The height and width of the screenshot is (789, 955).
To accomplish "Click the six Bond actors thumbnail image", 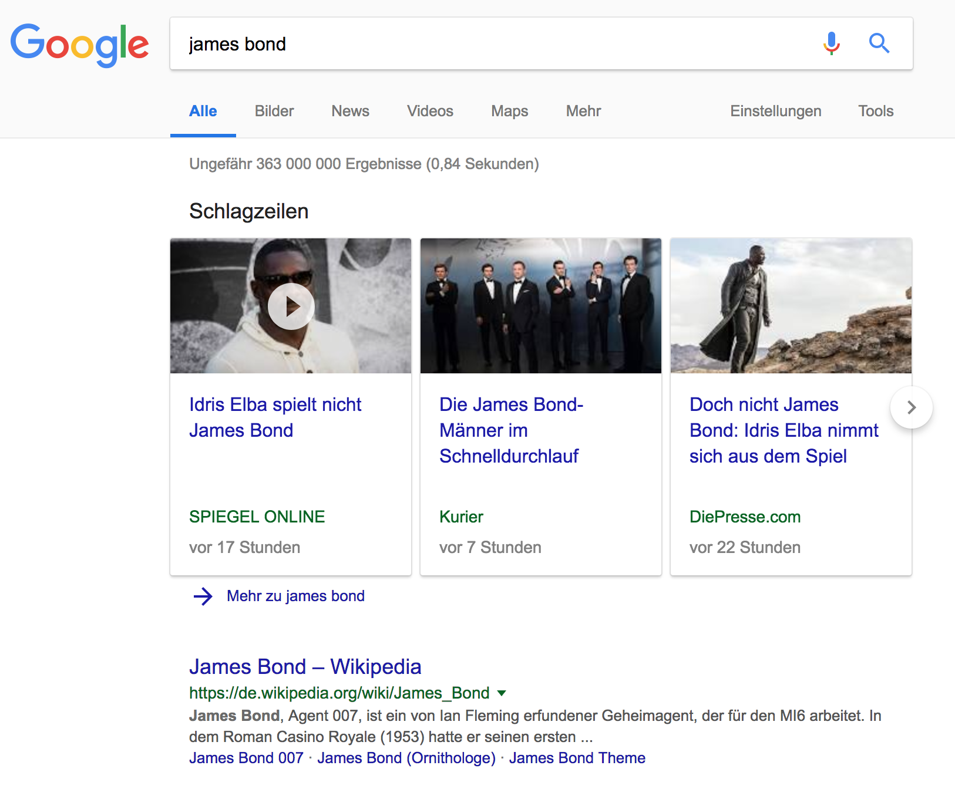I will point(541,306).
